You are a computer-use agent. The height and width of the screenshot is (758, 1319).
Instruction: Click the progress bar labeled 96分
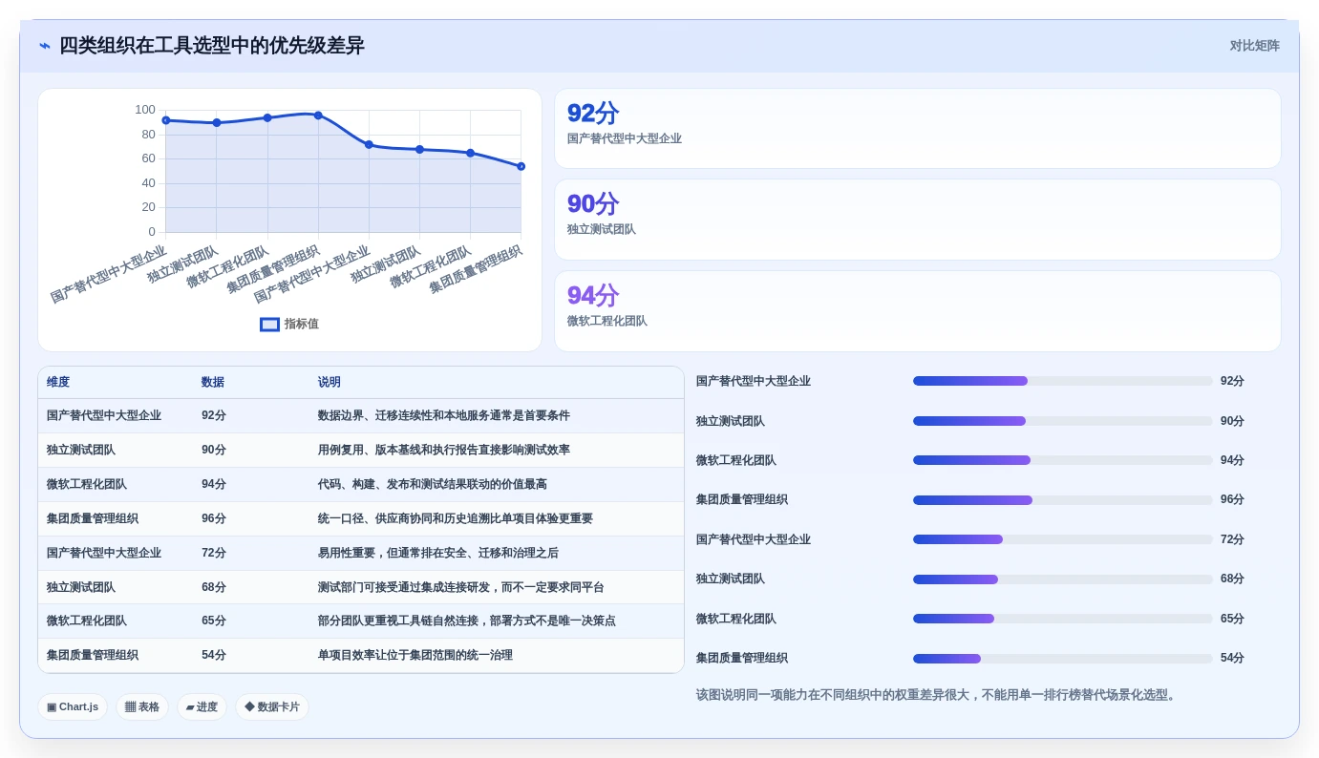coord(1063,500)
